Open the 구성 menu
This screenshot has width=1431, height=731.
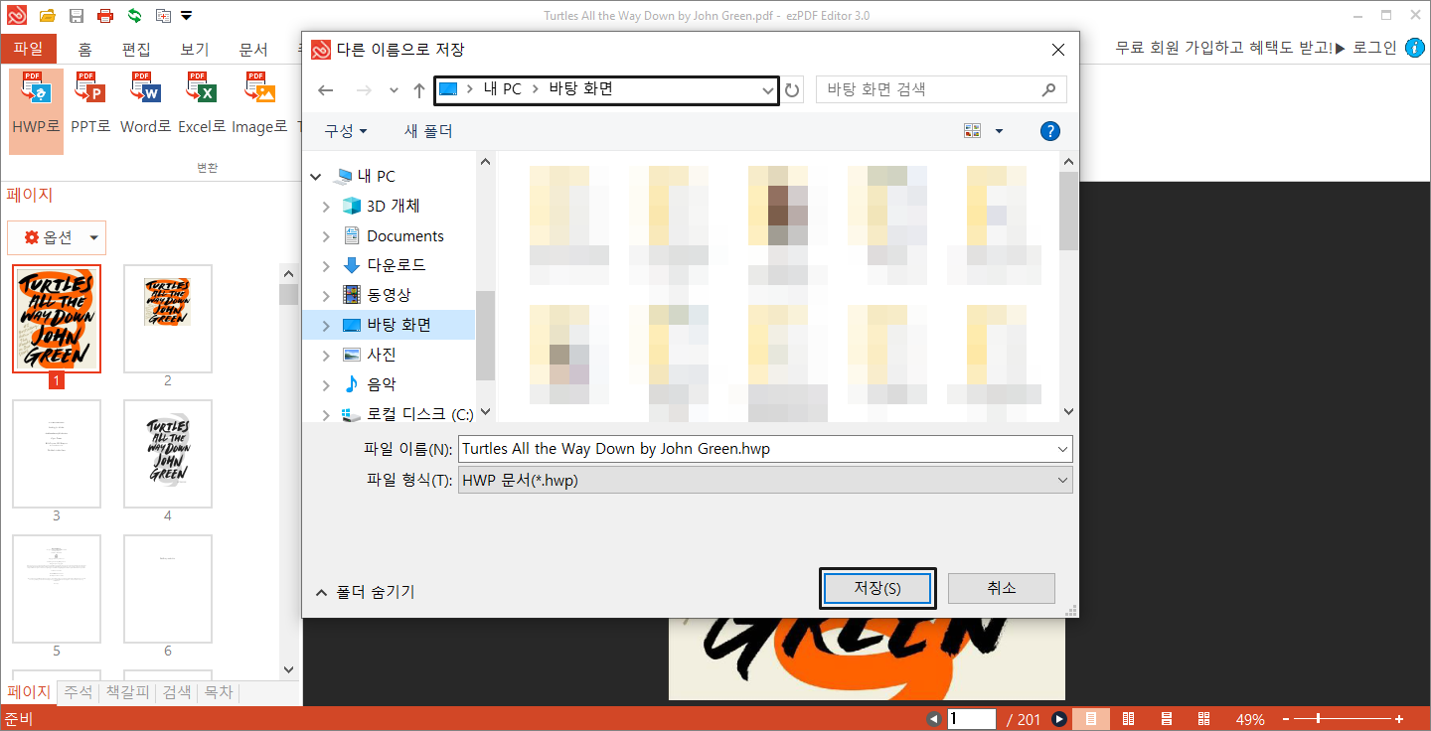click(x=346, y=131)
